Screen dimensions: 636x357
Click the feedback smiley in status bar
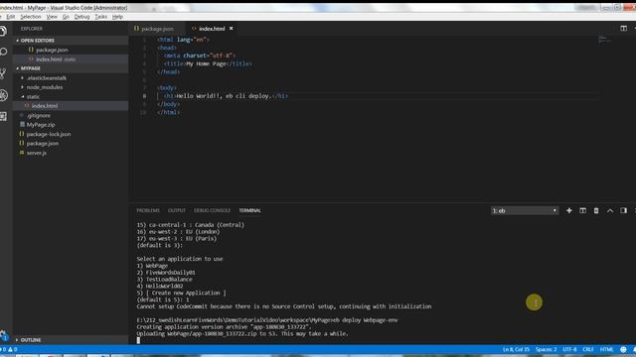coord(623,349)
